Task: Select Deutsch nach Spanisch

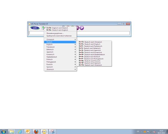Action: [x=94, y=63]
